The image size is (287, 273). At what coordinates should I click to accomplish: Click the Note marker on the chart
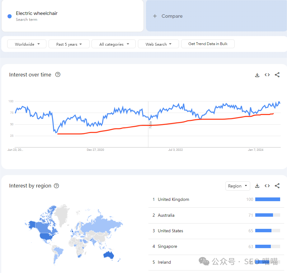[150, 125]
